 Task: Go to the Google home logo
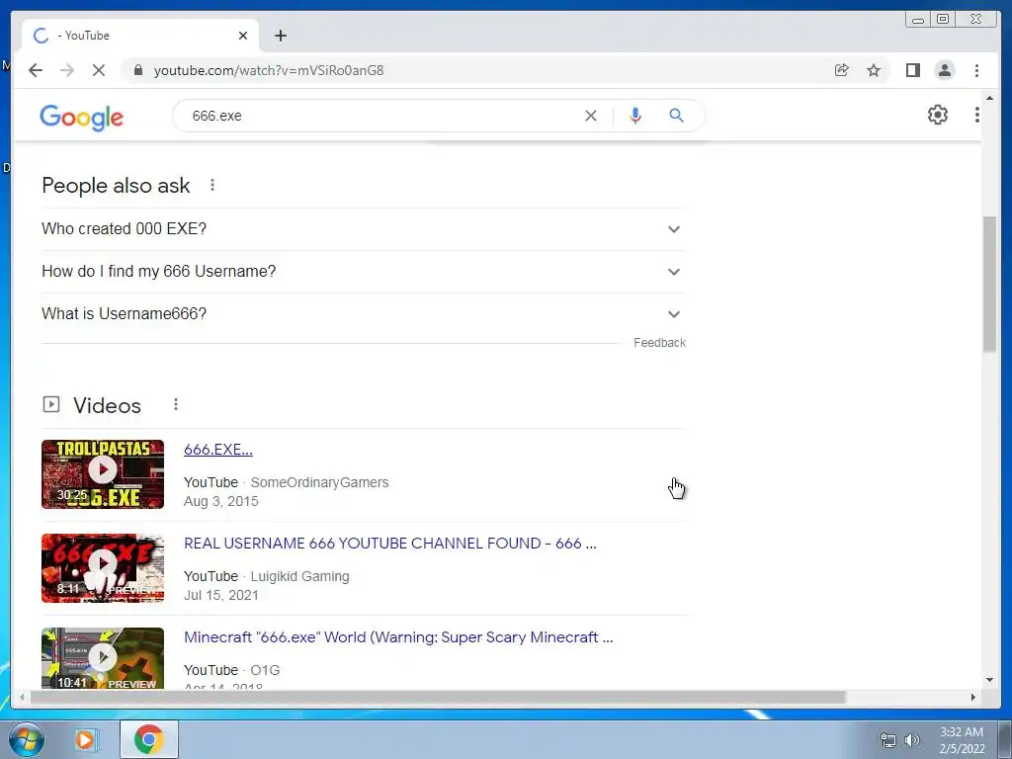(81, 118)
